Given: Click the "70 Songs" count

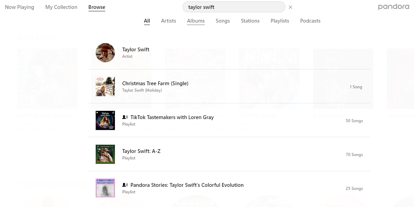Looking at the screenshot, I should 354,155.
